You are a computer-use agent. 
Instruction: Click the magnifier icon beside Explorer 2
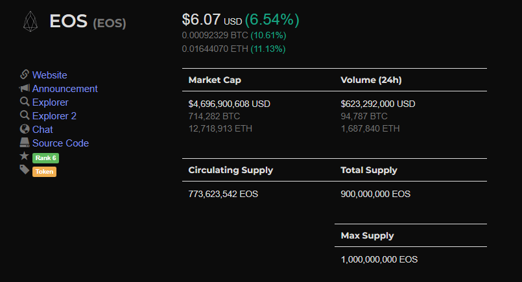tap(25, 115)
